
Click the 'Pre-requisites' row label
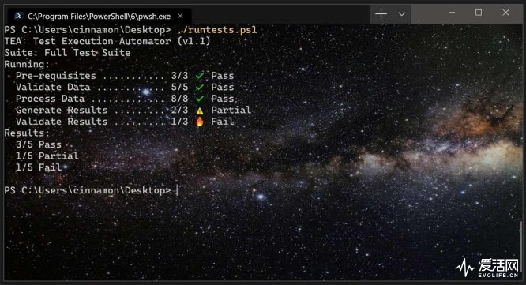56,76
